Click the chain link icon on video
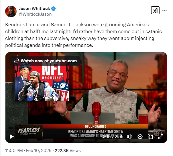The image size is (173, 156). pos(17,61)
